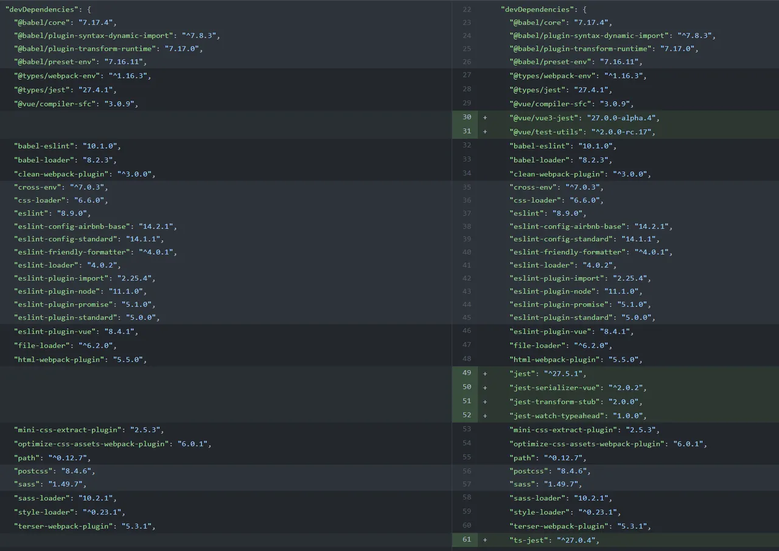The image size is (779, 551).
Task: Click line number 32 in the gutter
Action: pyautogui.click(x=467, y=145)
